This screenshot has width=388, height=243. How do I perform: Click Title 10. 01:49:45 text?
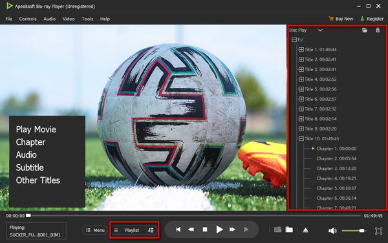[x=321, y=138]
